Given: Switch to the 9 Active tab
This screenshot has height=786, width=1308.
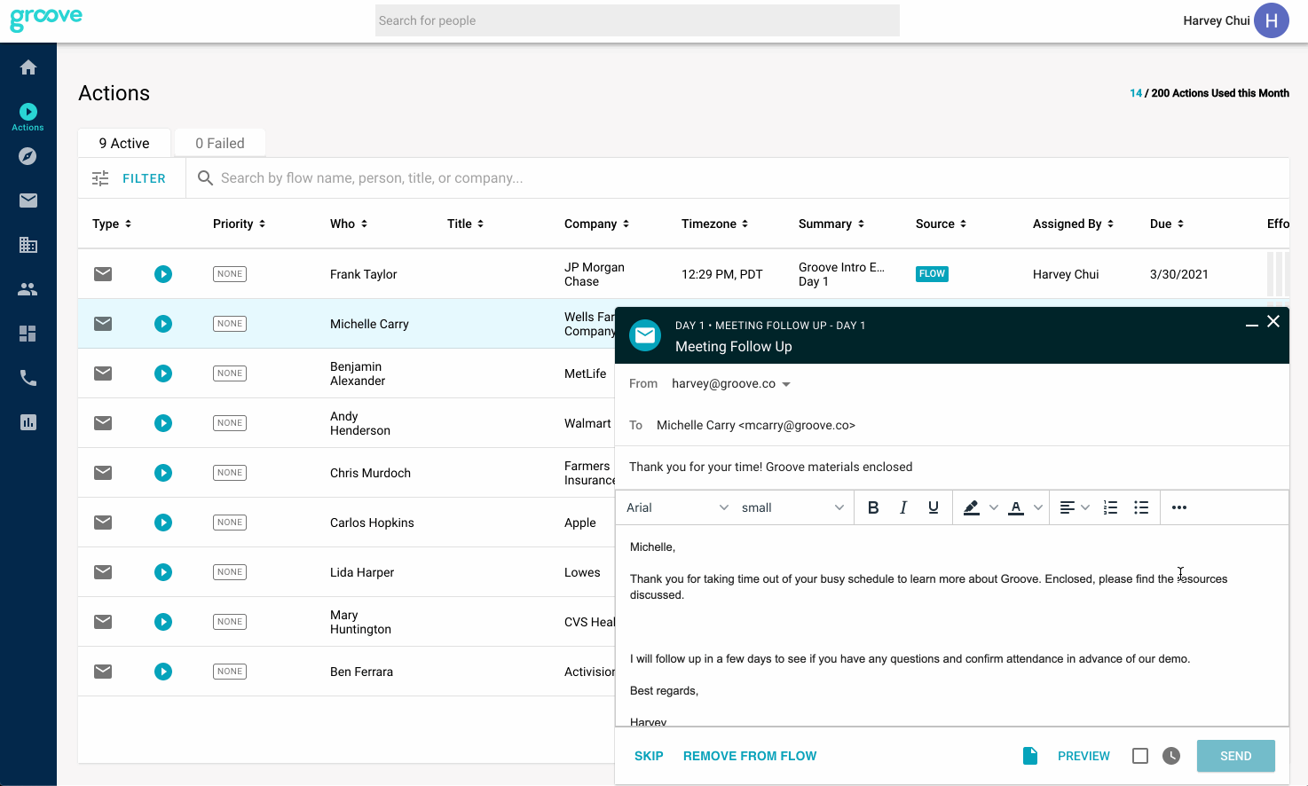Looking at the screenshot, I should coord(124,143).
